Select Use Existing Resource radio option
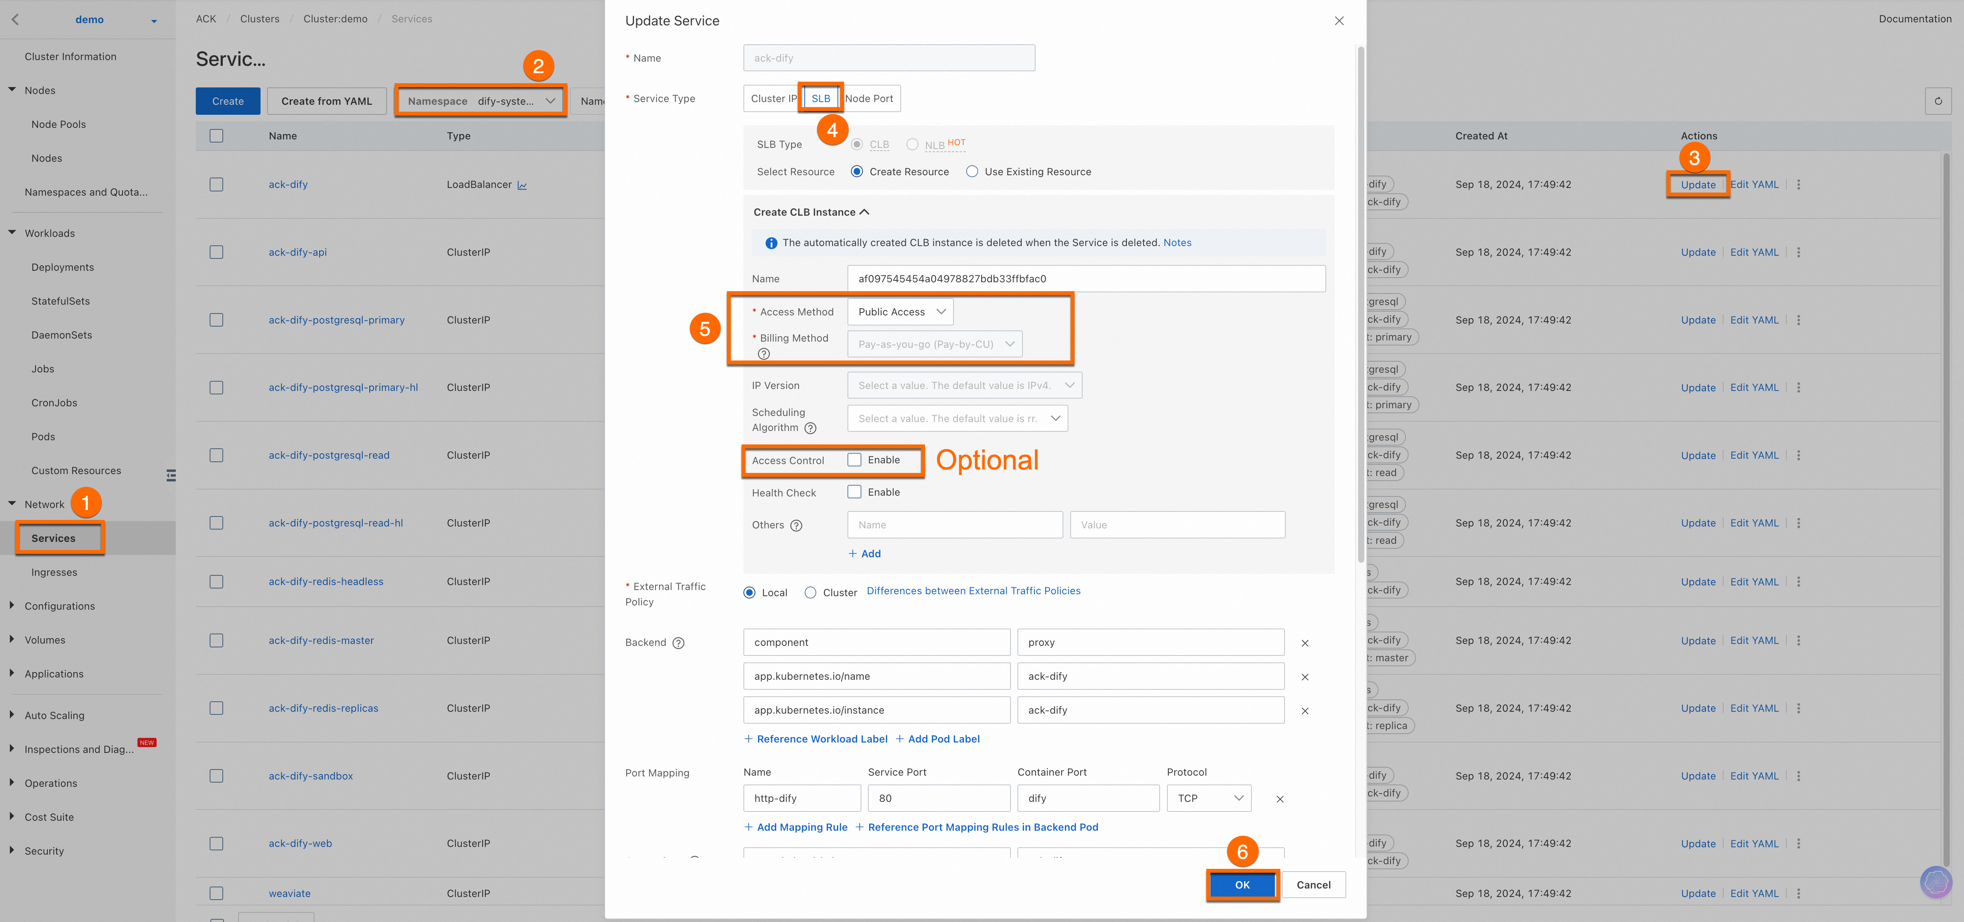The height and width of the screenshot is (922, 1964). pos(972,171)
